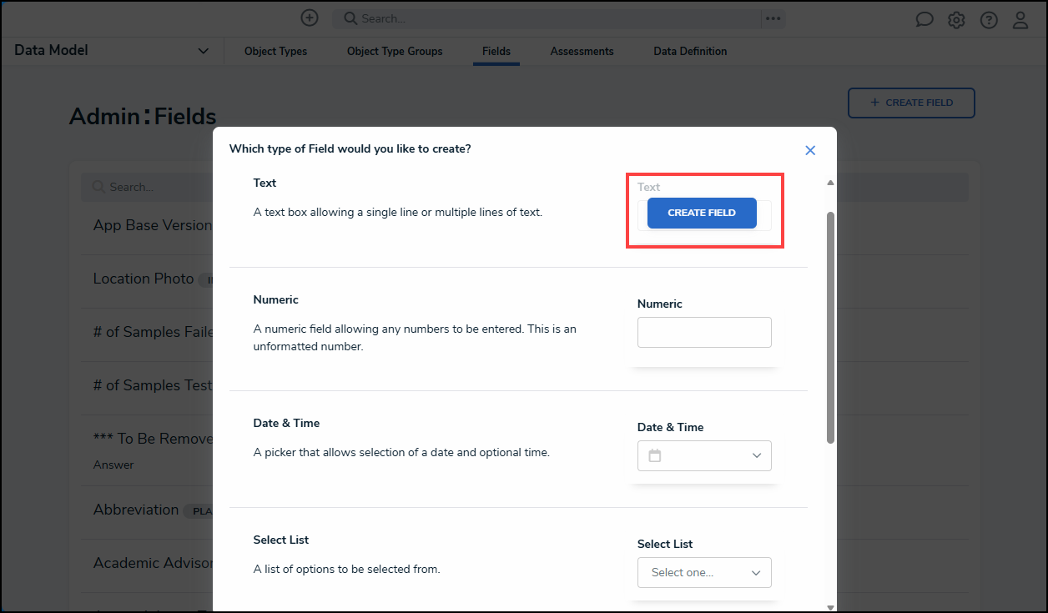Click the + CREATE FIELD button top right

coord(911,103)
